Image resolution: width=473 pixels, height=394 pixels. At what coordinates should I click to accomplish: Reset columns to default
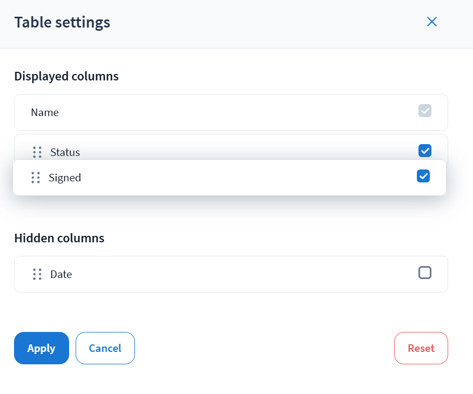coord(421,348)
